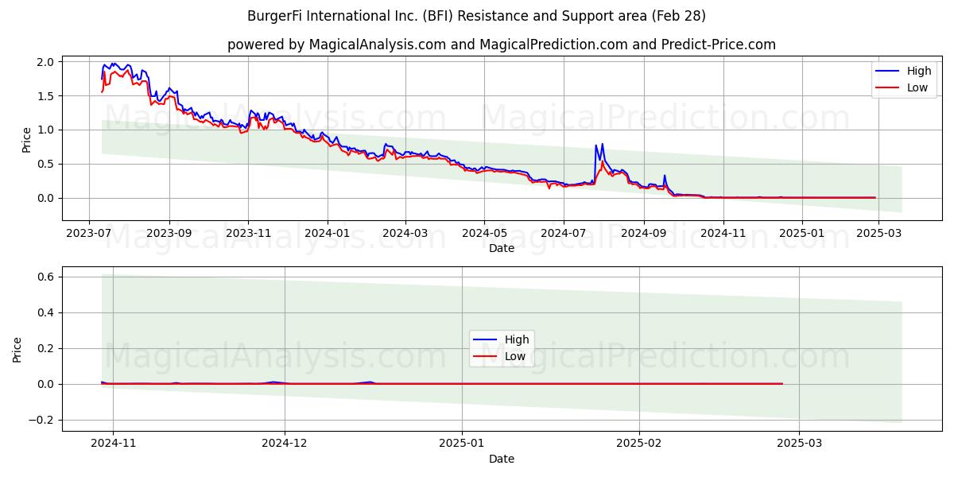Click the blue line sample in the upper legend
954x477 pixels.
click(887, 72)
